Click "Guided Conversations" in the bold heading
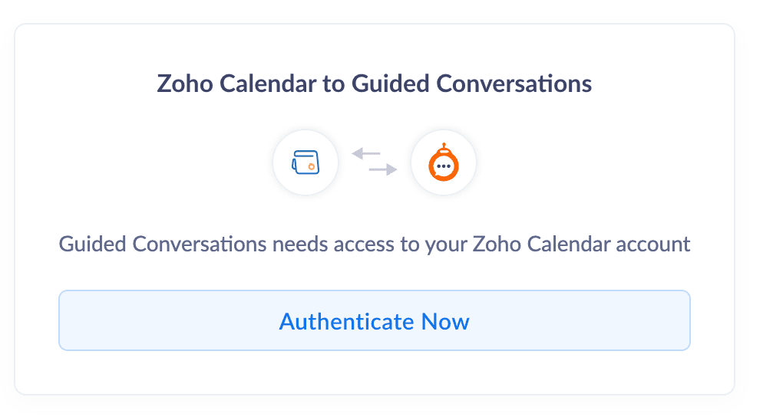 tap(471, 84)
